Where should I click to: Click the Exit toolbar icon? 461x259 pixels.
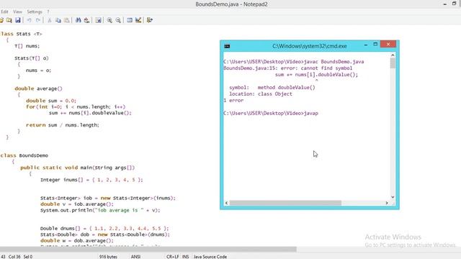point(150,20)
